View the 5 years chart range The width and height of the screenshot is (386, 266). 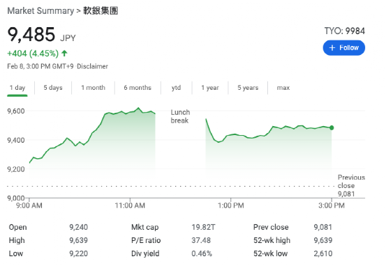248,88
